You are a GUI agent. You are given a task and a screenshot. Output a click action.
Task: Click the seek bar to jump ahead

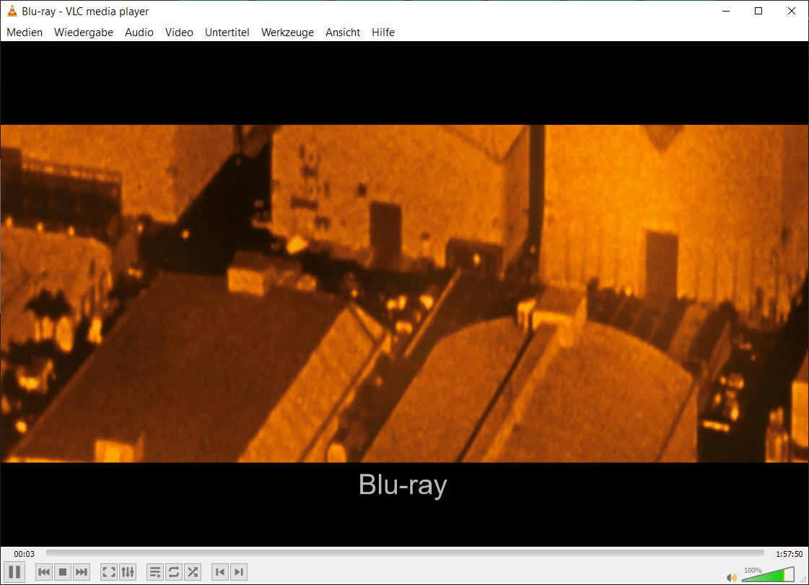coord(404,553)
